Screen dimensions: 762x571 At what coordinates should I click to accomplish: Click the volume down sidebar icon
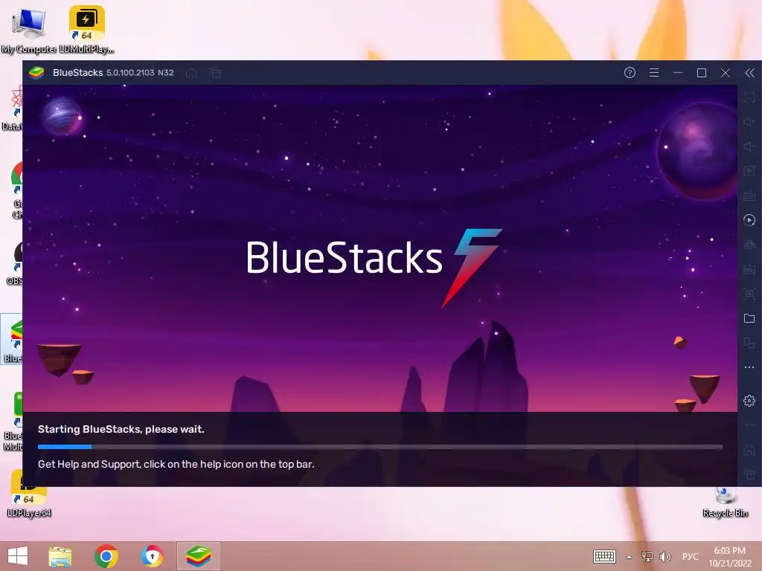pyautogui.click(x=749, y=146)
